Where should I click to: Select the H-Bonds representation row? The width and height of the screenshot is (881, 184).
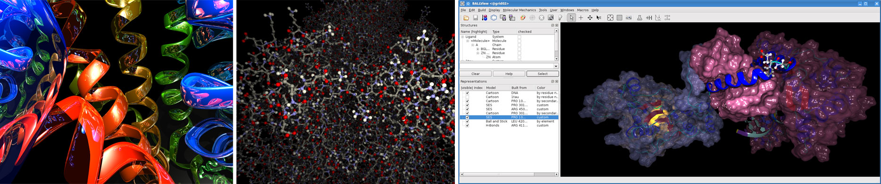tap(509, 125)
